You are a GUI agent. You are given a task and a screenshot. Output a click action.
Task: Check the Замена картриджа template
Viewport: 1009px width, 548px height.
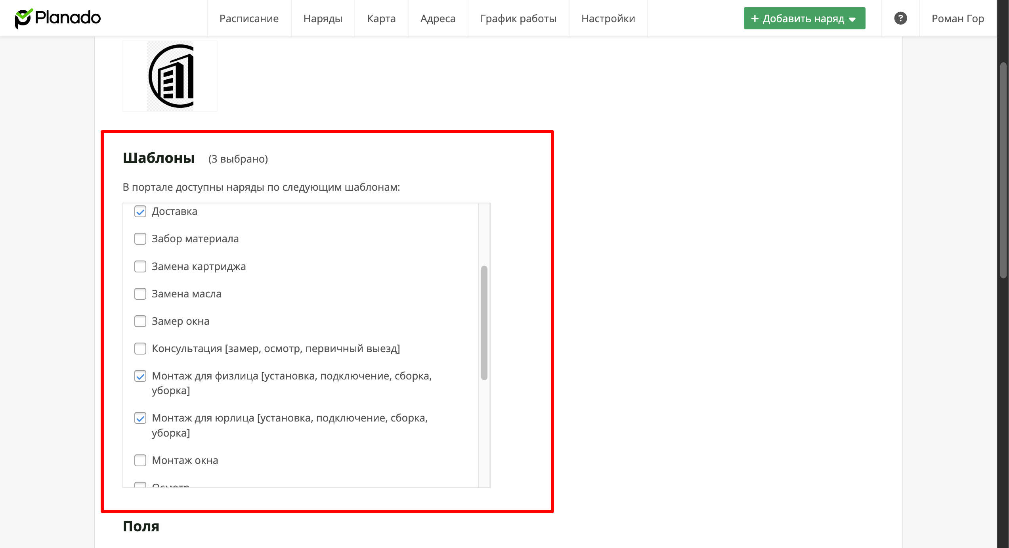click(x=140, y=266)
